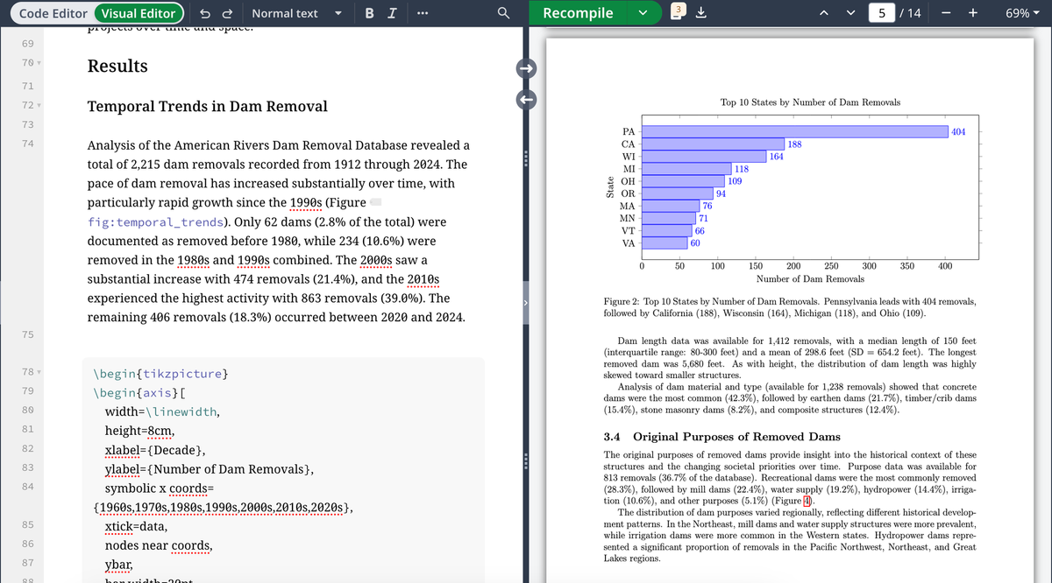Zoom out of the PDF
1052x583 pixels.
[x=948, y=13]
